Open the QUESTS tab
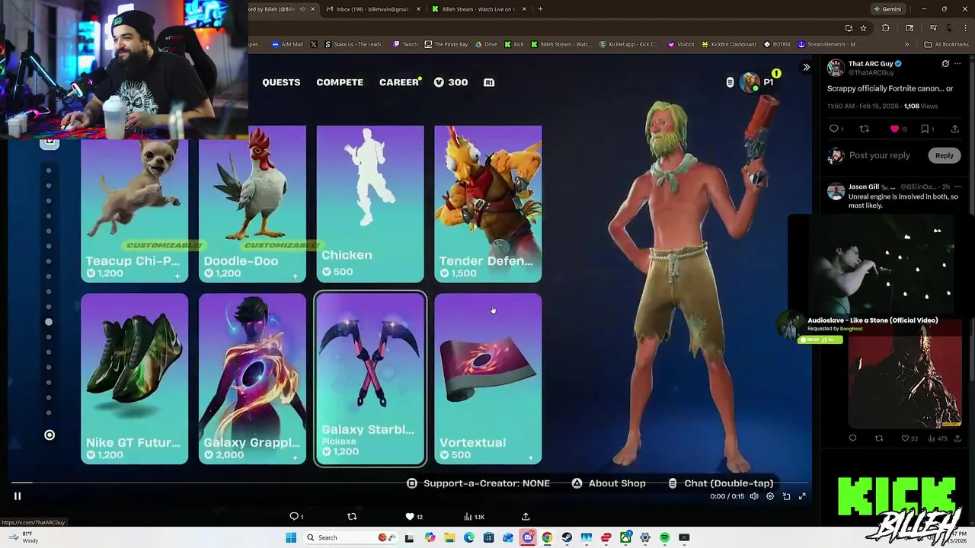Screen dimensions: 975x548 pyautogui.click(x=281, y=82)
